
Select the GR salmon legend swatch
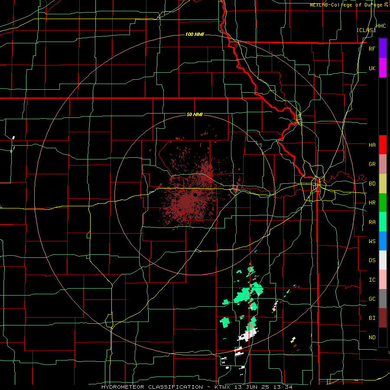coord(383,164)
